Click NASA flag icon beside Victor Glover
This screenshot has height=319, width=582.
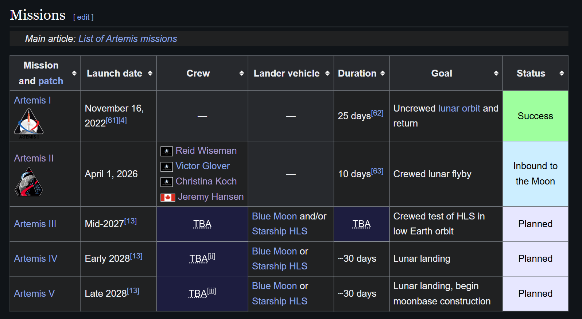click(x=167, y=167)
